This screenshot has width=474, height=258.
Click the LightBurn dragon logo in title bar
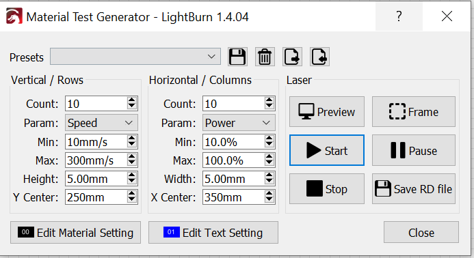coord(14,16)
